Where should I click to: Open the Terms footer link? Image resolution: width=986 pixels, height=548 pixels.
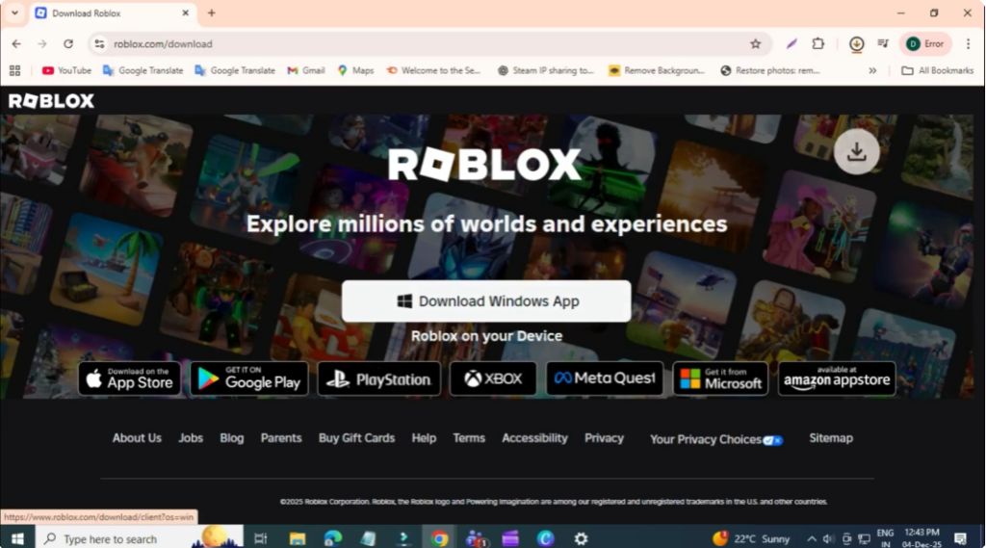click(469, 438)
